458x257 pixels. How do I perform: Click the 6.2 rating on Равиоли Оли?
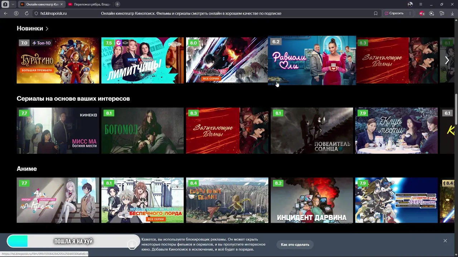pos(276,41)
